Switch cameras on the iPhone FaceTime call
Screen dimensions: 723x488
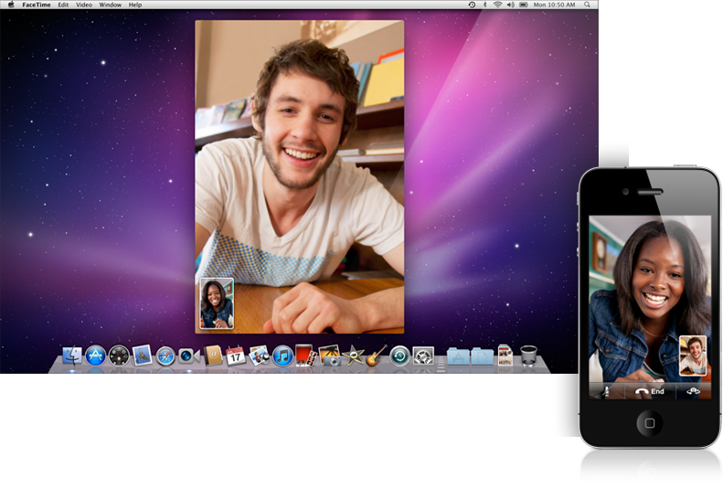pos(694,391)
